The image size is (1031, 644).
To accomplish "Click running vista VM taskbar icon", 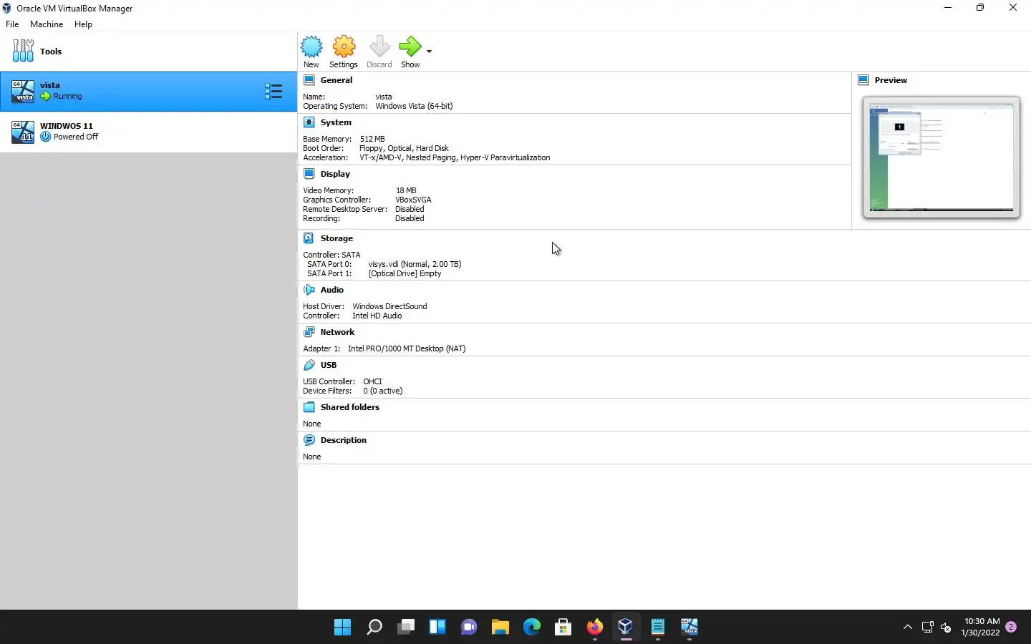I will [689, 628].
